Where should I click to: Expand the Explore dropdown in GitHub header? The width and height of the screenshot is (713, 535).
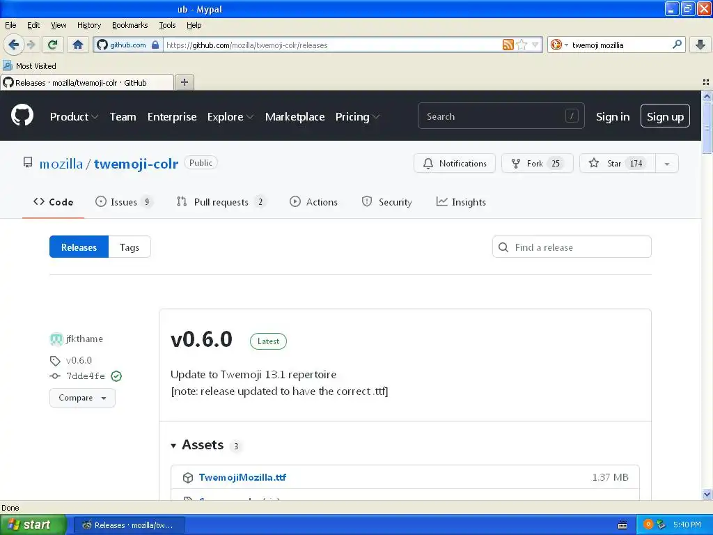230,117
